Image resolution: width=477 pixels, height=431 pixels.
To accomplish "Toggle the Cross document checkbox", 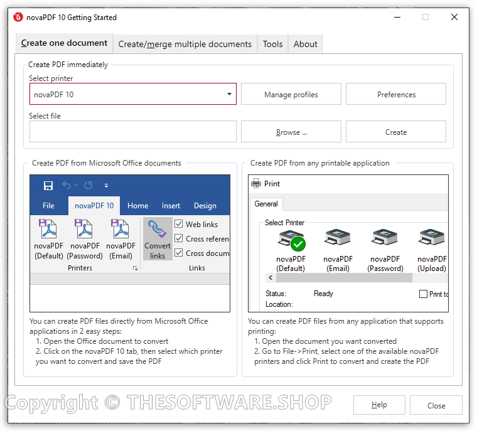I will coord(179,253).
